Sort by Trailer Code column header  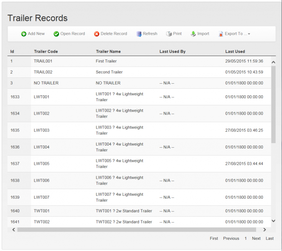(x=46, y=51)
